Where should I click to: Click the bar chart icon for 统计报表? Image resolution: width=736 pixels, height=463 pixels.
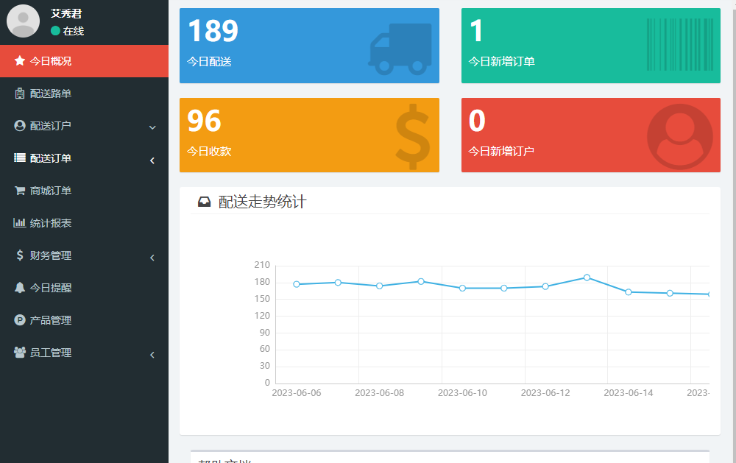click(x=20, y=223)
